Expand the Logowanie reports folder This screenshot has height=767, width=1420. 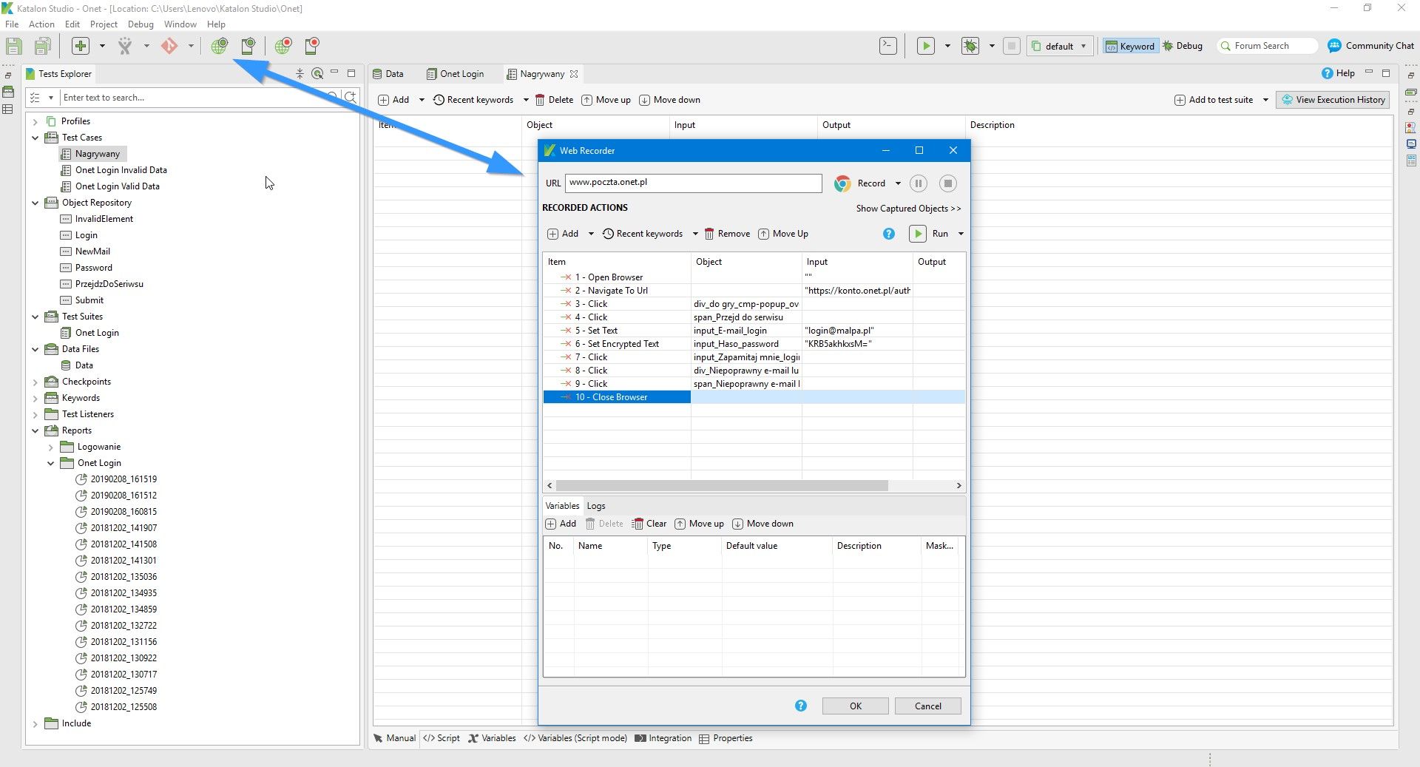click(50, 447)
